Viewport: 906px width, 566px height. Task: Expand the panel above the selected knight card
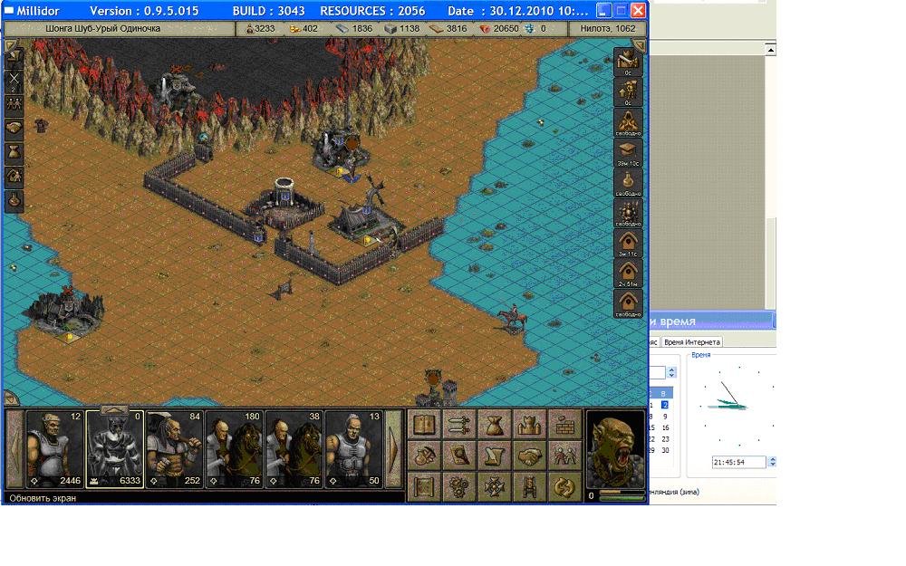[x=114, y=409]
